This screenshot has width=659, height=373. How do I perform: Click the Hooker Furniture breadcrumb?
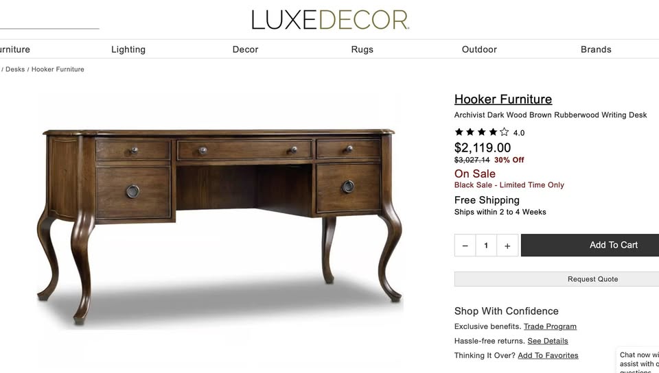[58, 69]
